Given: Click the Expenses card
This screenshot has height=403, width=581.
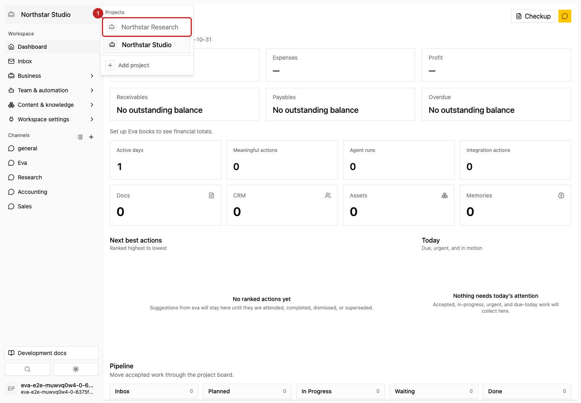Looking at the screenshot, I should [x=341, y=65].
